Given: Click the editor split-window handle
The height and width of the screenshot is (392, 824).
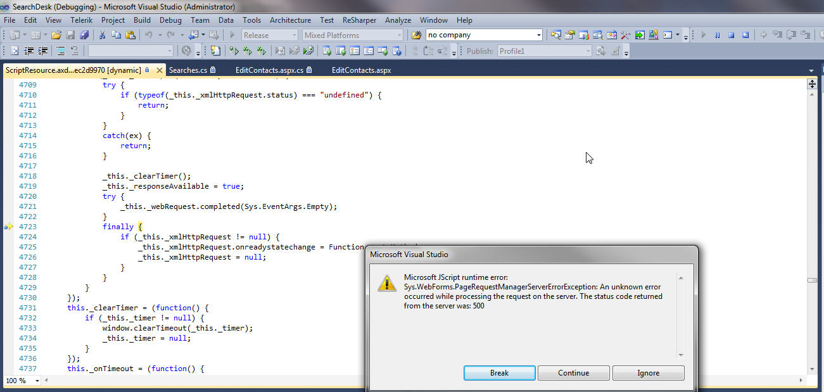Looking at the screenshot, I should pos(812,84).
